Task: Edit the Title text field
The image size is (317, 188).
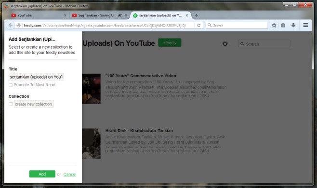Action: pos(36,77)
